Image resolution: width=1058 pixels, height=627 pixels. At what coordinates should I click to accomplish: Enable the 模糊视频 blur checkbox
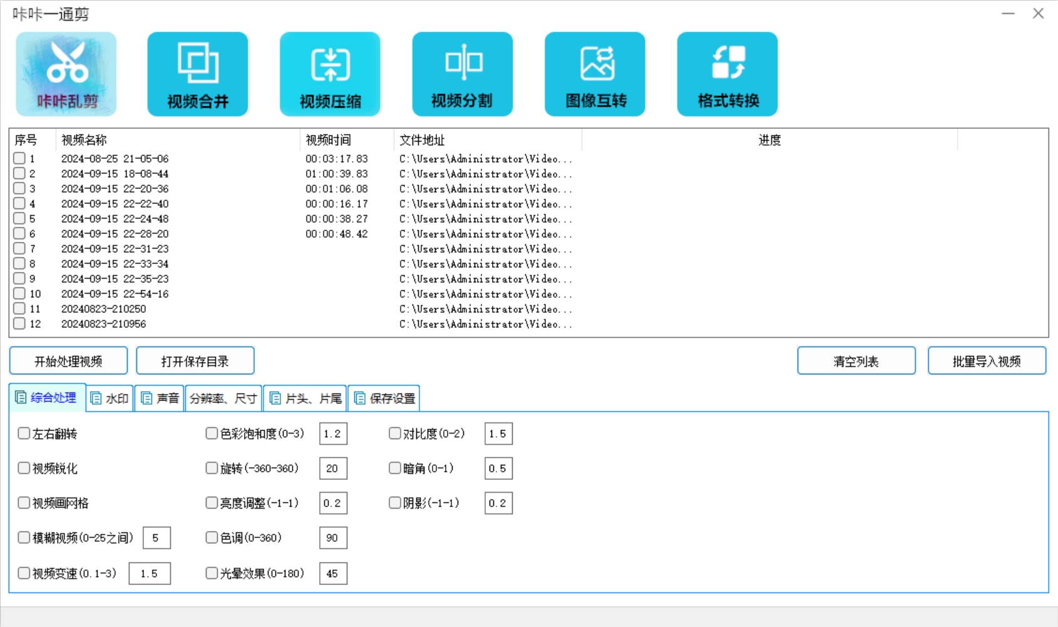point(24,537)
